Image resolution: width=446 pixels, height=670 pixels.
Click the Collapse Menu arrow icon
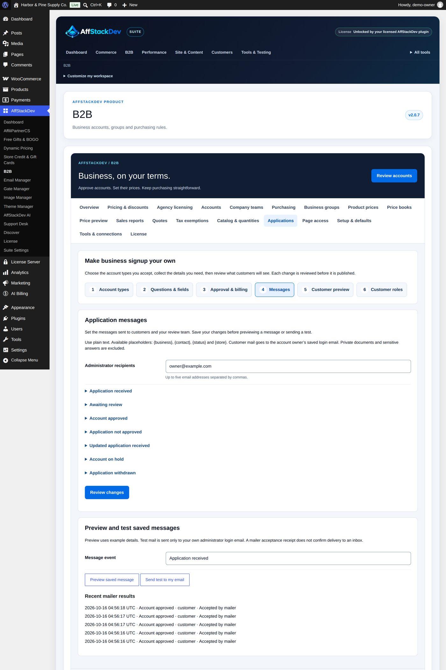(x=5, y=360)
